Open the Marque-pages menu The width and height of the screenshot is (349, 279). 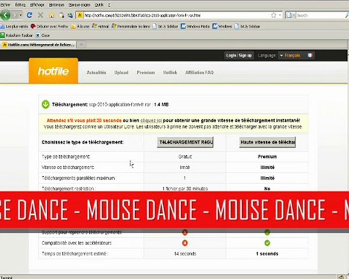(79, 5)
